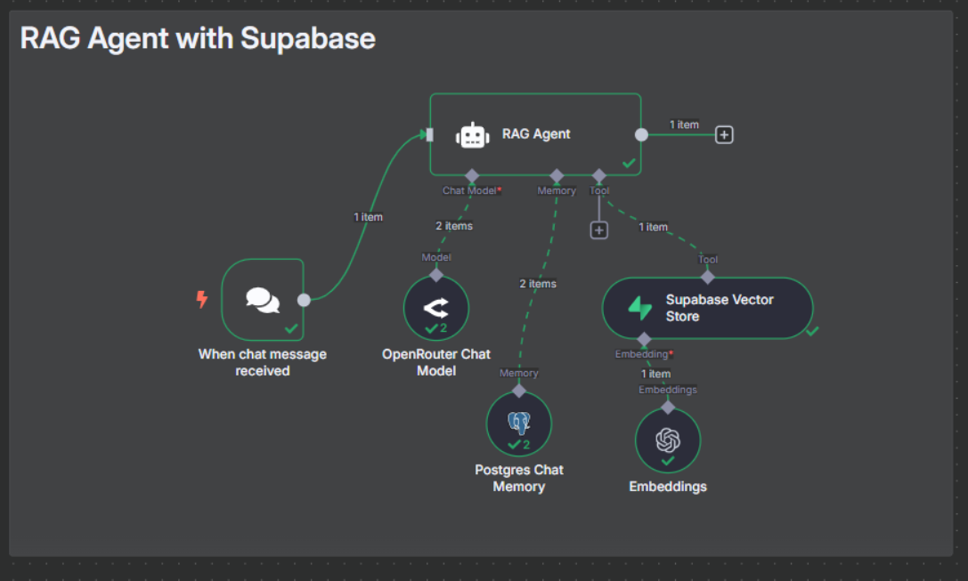Viewport: 968px width, 581px height.
Task: Click the green checkmark on RAG Agent node
Action: 629,164
